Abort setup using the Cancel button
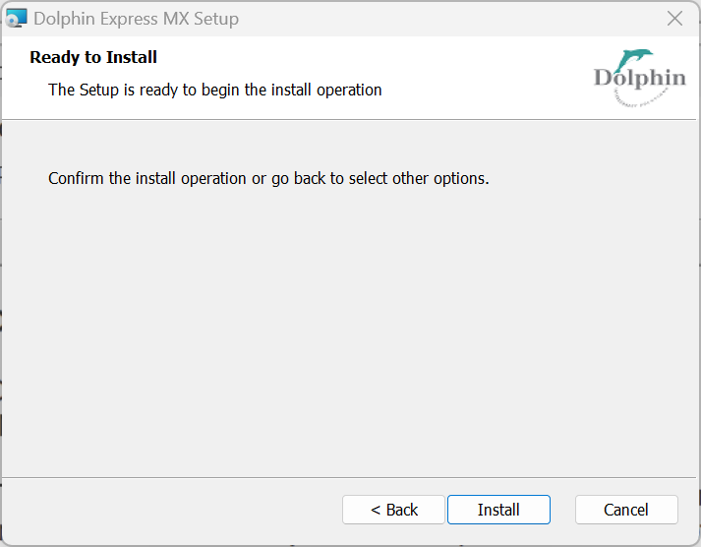The image size is (701, 547). (626, 510)
